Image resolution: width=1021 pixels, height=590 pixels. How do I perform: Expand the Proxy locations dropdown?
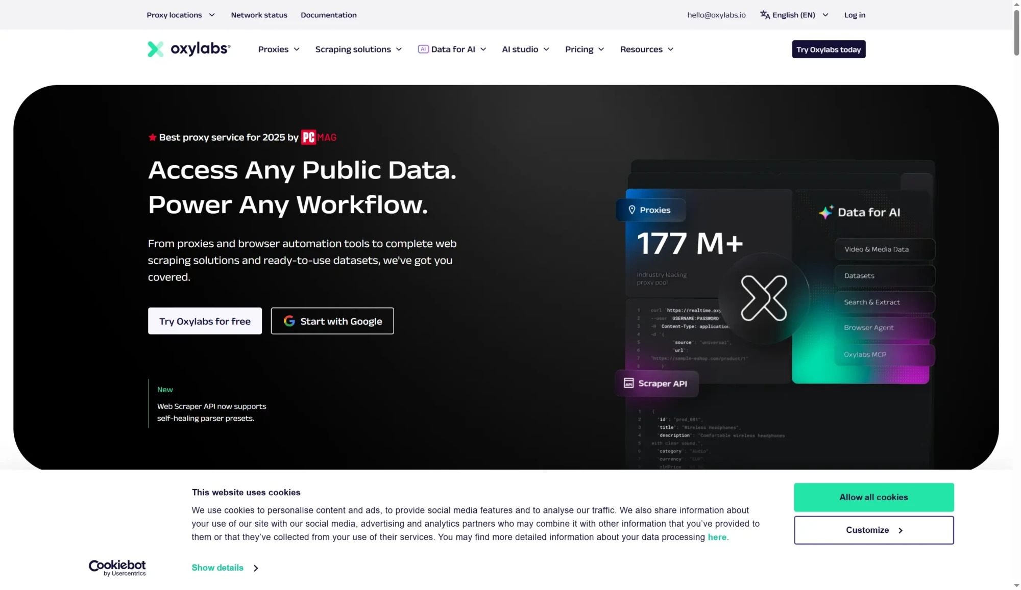point(181,15)
